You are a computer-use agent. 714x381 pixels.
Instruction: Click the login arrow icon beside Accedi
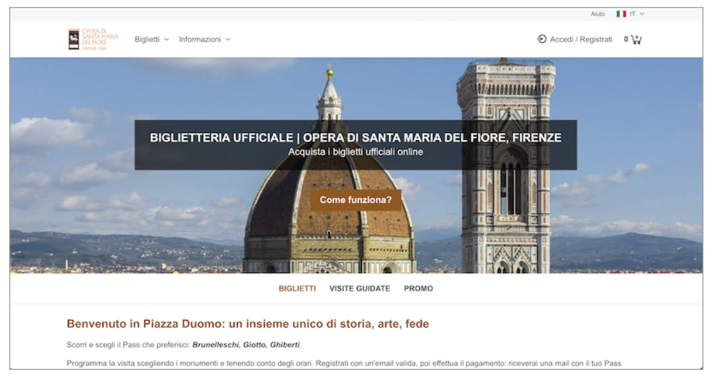tap(541, 39)
